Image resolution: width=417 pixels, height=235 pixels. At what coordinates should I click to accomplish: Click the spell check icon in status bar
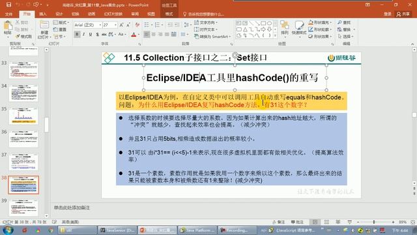pyautogui.click(x=54, y=222)
